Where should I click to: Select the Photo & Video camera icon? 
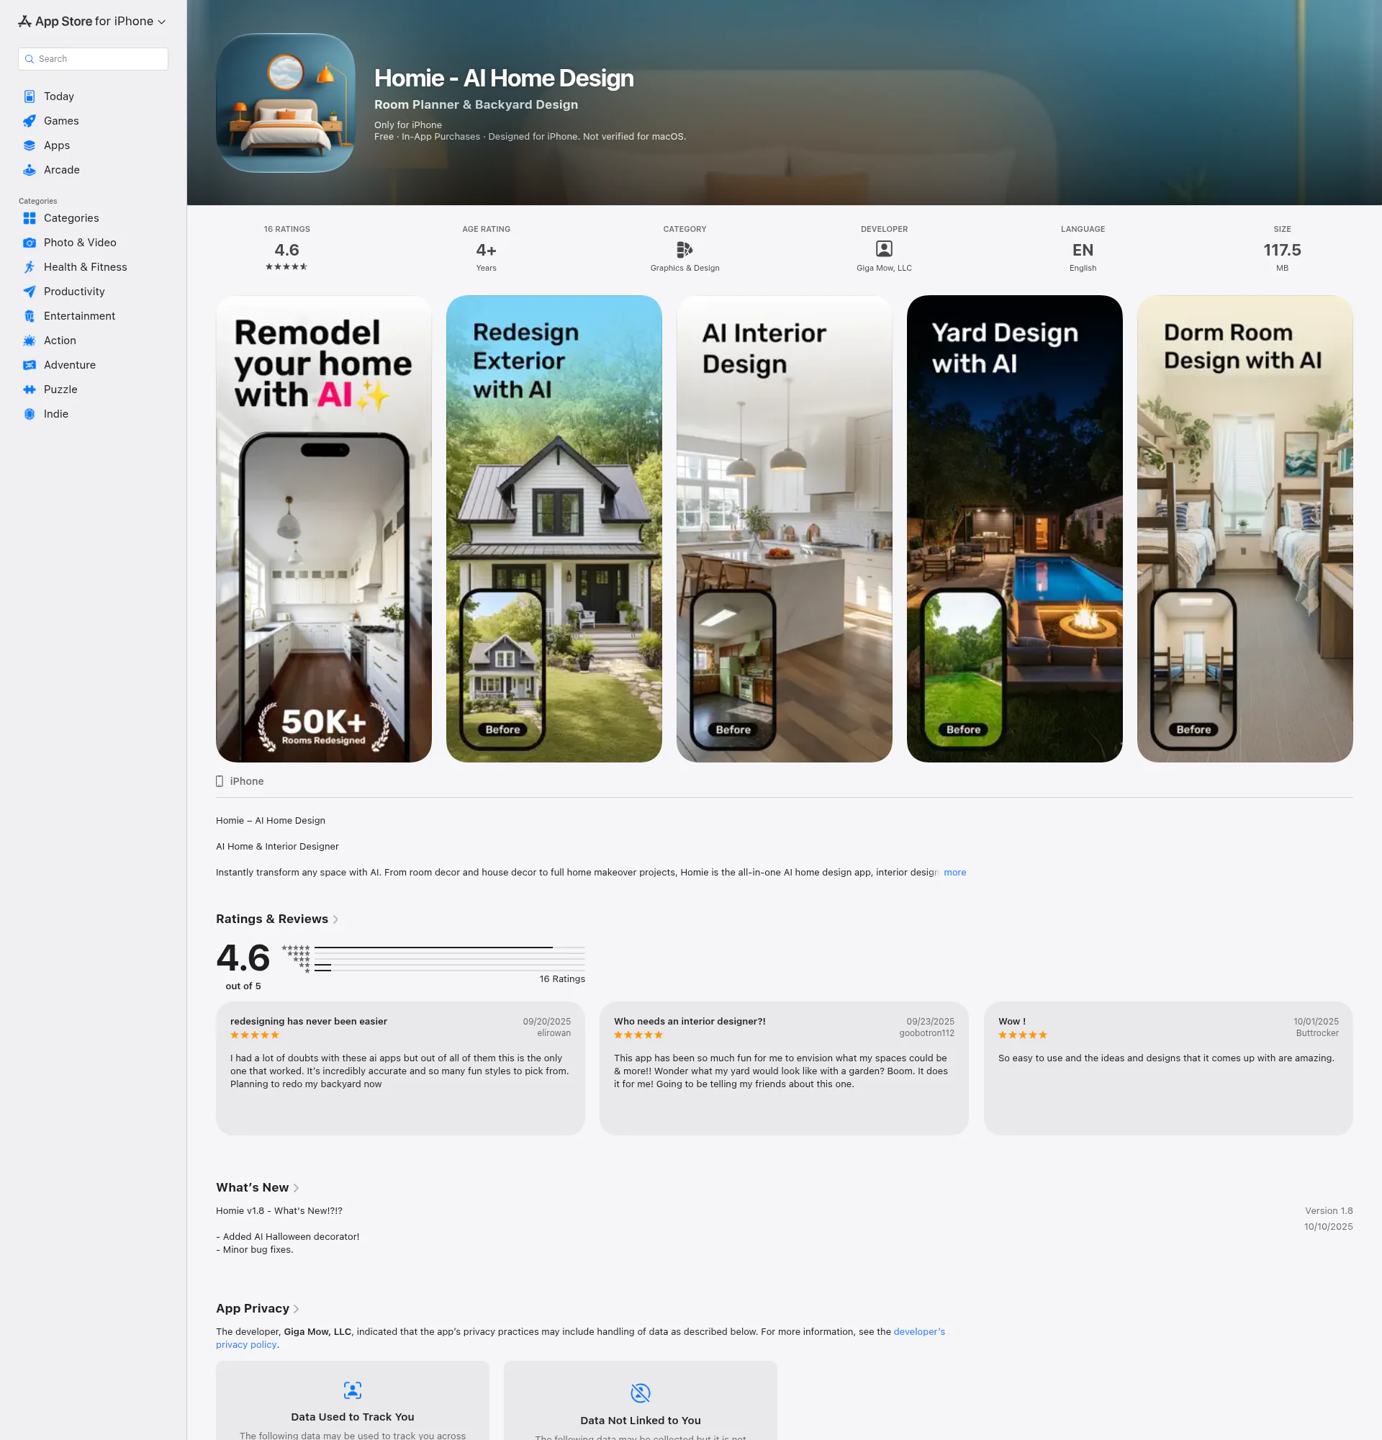[x=30, y=243]
